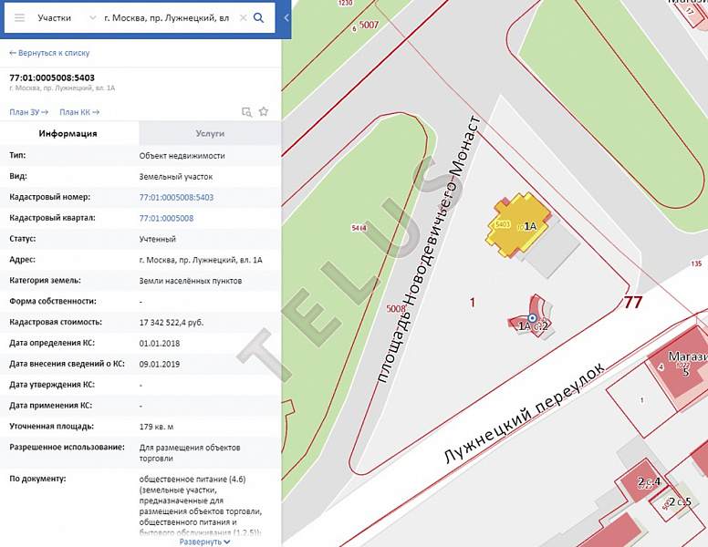This screenshot has height=547, width=708.
Task: Click the magnifier search icon
Action: tap(259, 18)
